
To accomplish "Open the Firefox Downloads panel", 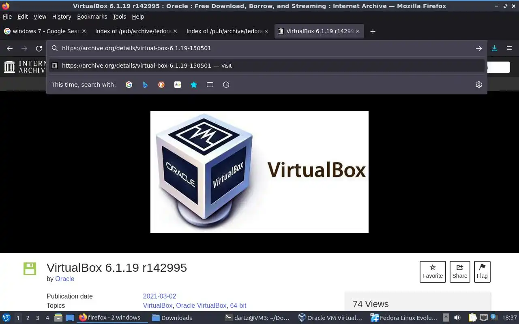I will click(495, 48).
